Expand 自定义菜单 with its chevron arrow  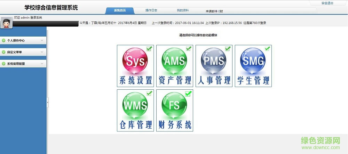(42, 52)
